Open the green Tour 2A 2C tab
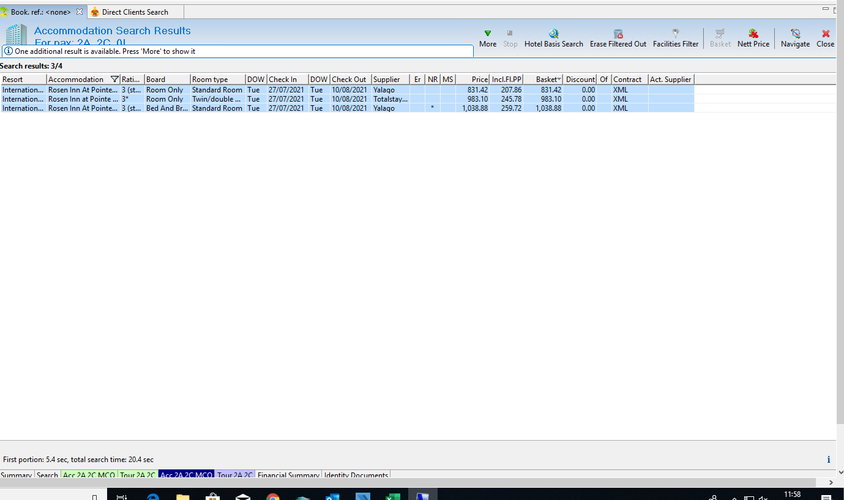 [x=138, y=475]
